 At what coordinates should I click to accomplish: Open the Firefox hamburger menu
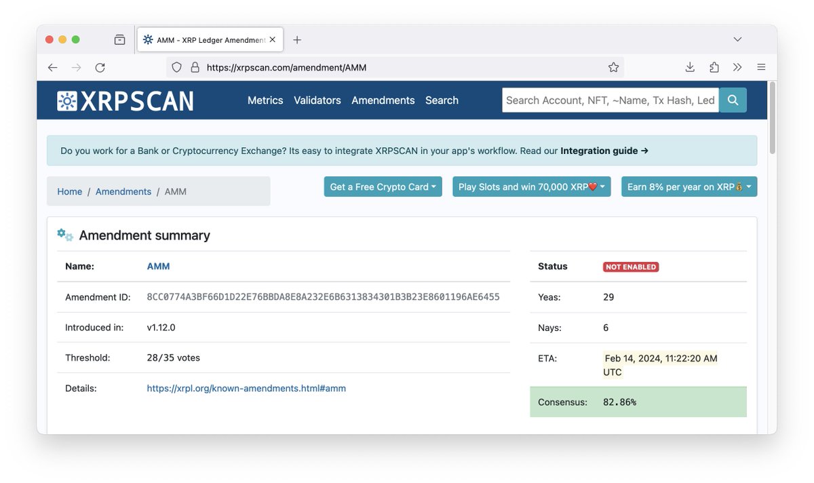pyautogui.click(x=761, y=67)
